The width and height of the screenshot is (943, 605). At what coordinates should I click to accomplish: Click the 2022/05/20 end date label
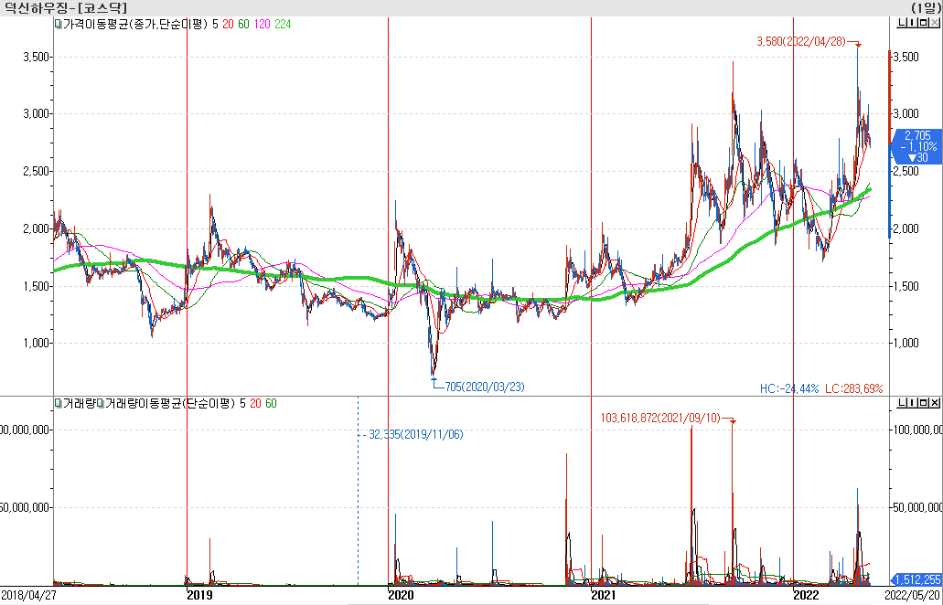(x=915, y=595)
